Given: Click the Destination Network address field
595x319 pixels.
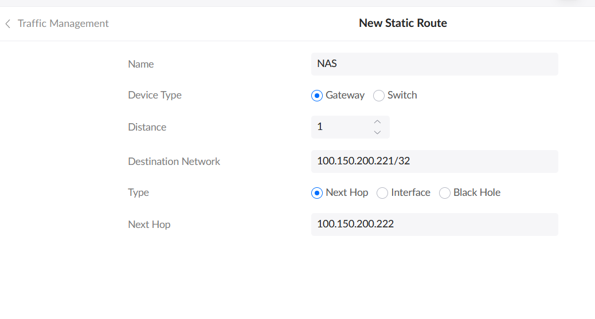Looking at the screenshot, I should coord(434,162).
